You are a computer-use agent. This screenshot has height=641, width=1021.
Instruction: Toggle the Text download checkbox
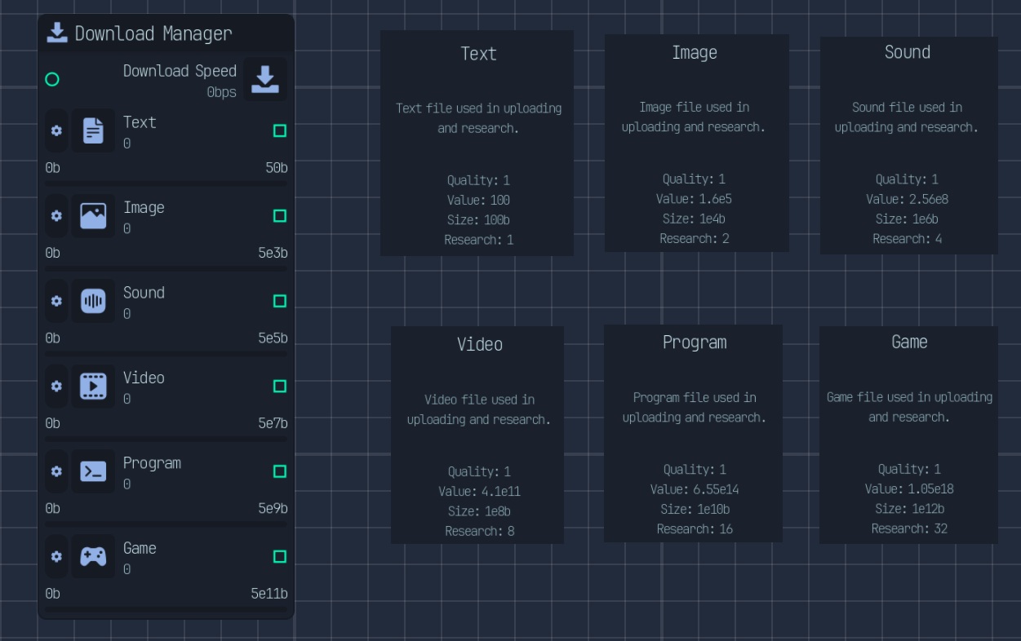(280, 130)
